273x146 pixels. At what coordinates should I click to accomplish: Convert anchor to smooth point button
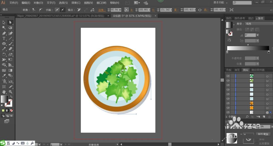pyautogui.click(x=40, y=10)
